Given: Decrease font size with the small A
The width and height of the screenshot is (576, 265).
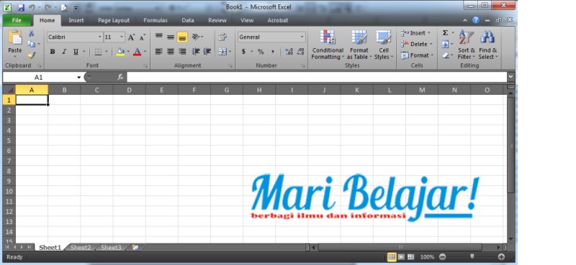Looking at the screenshot, I should click(142, 37).
